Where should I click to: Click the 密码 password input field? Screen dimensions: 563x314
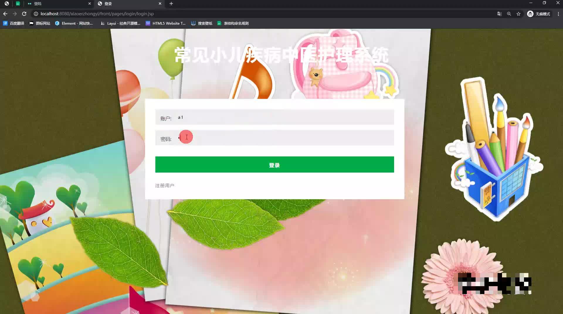pos(274,138)
